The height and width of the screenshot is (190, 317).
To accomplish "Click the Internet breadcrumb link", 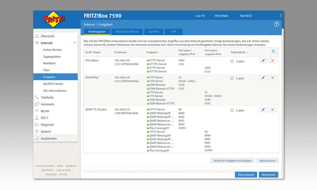I will [89, 24].
